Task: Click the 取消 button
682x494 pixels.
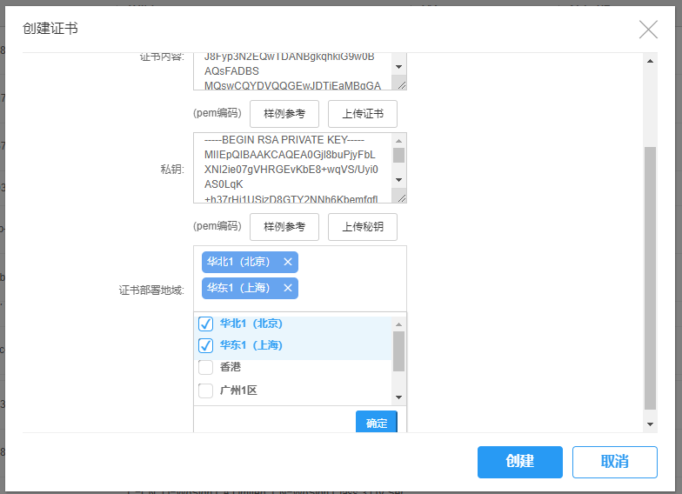Action: click(614, 462)
